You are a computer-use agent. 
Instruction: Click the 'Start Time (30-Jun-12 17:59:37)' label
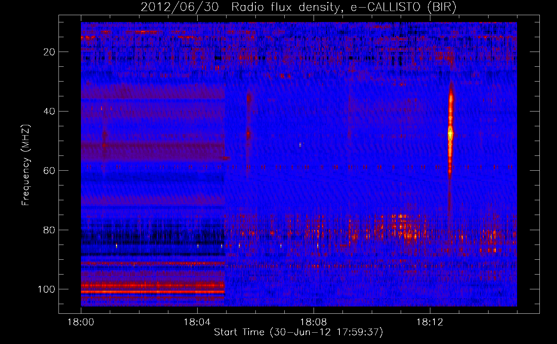pyautogui.click(x=298, y=332)
